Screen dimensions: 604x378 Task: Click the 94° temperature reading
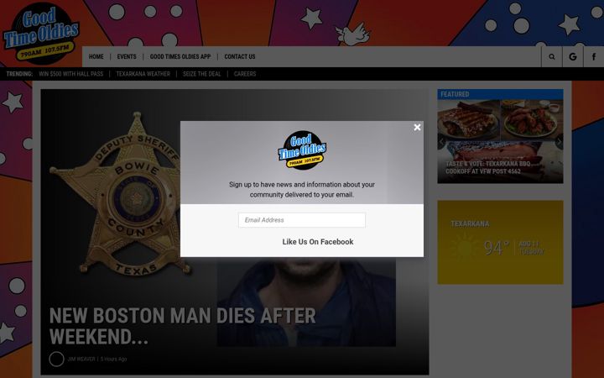[496, 248]
